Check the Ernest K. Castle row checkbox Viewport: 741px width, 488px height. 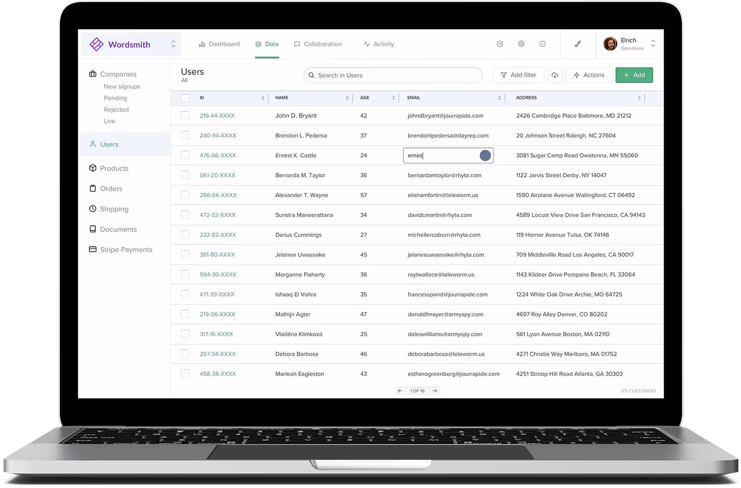point(185,155)
